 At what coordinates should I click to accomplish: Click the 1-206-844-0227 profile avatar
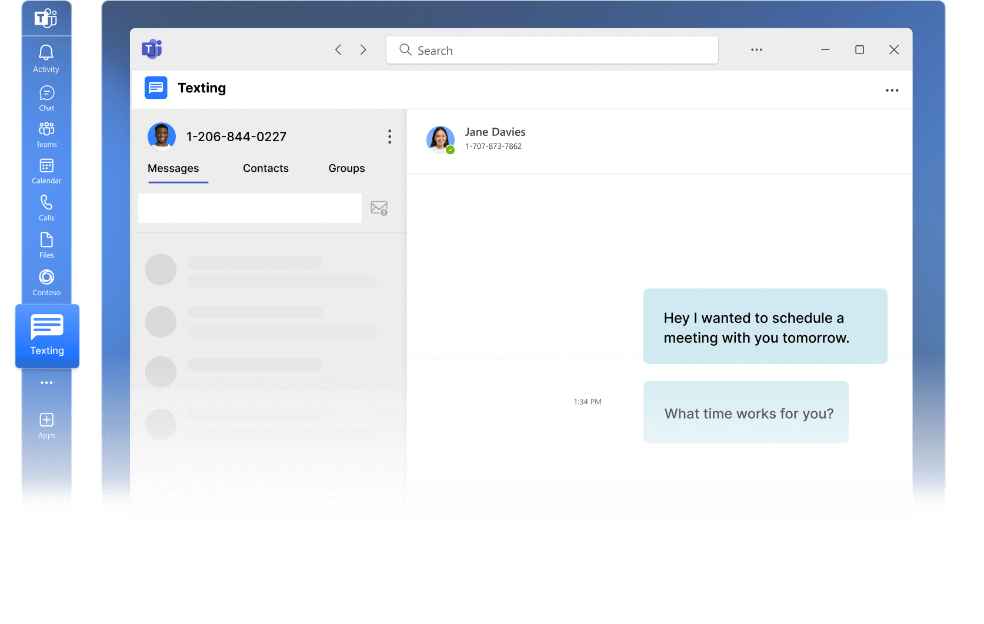pyautogui.click(x=162, y=136)
